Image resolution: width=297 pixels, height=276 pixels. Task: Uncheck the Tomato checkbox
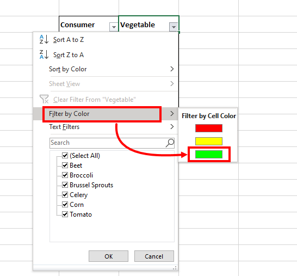65,214
